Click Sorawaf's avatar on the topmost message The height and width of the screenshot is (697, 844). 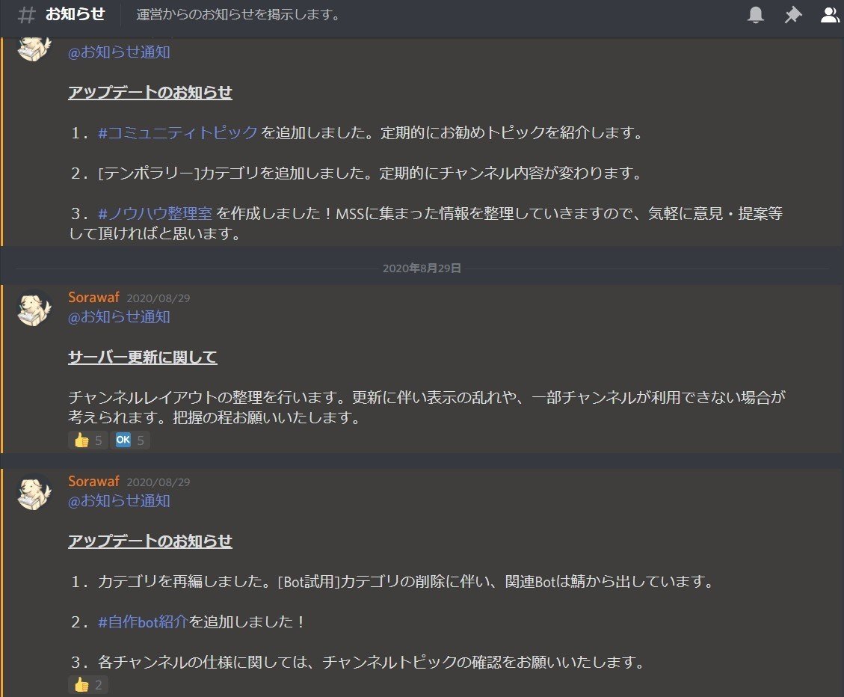34,49
